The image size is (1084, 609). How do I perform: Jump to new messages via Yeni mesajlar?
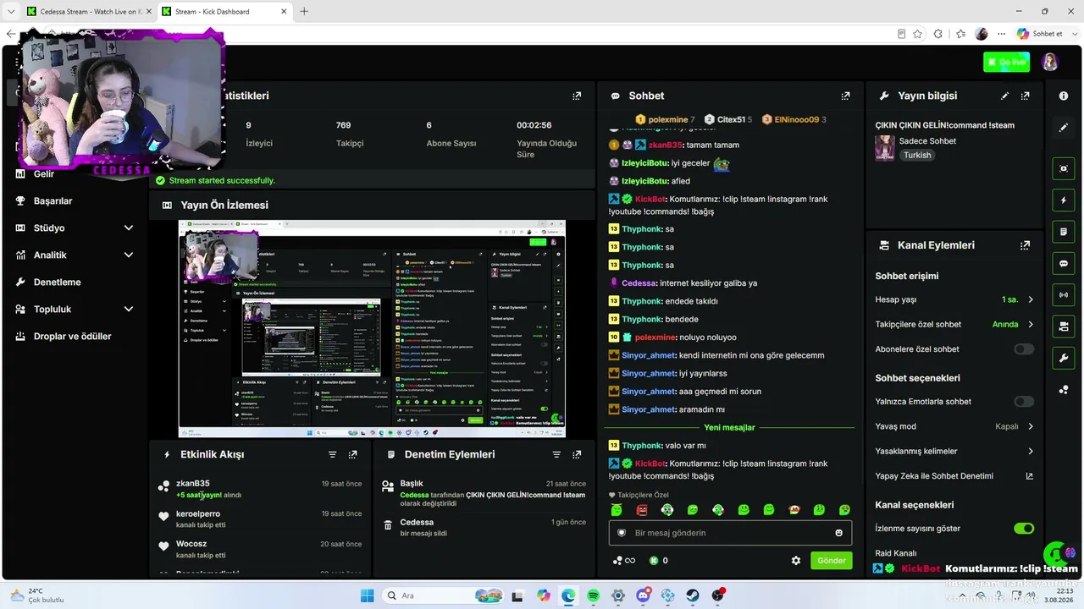point(729,428)
